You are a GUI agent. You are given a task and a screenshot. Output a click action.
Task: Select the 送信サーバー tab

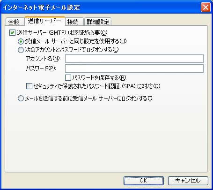click(x=44, y=21)
